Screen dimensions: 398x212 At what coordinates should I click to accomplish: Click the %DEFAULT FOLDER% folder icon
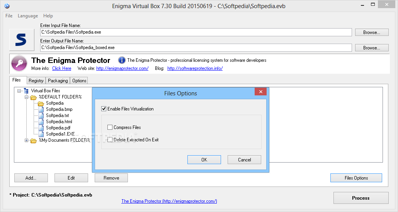point(34,97)
